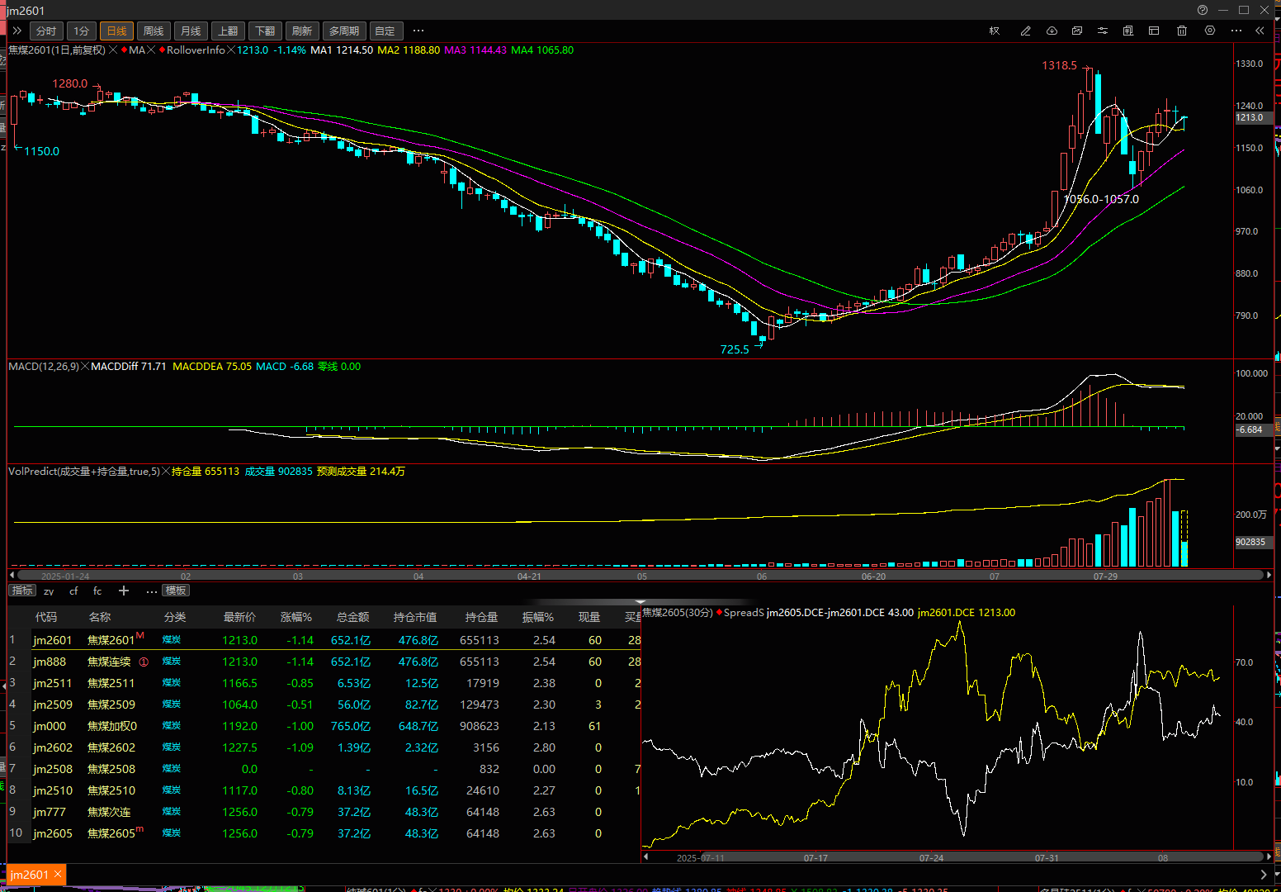Click the window layout icon
This screenshot has height=892, width=1281.
click(1154, 31)
